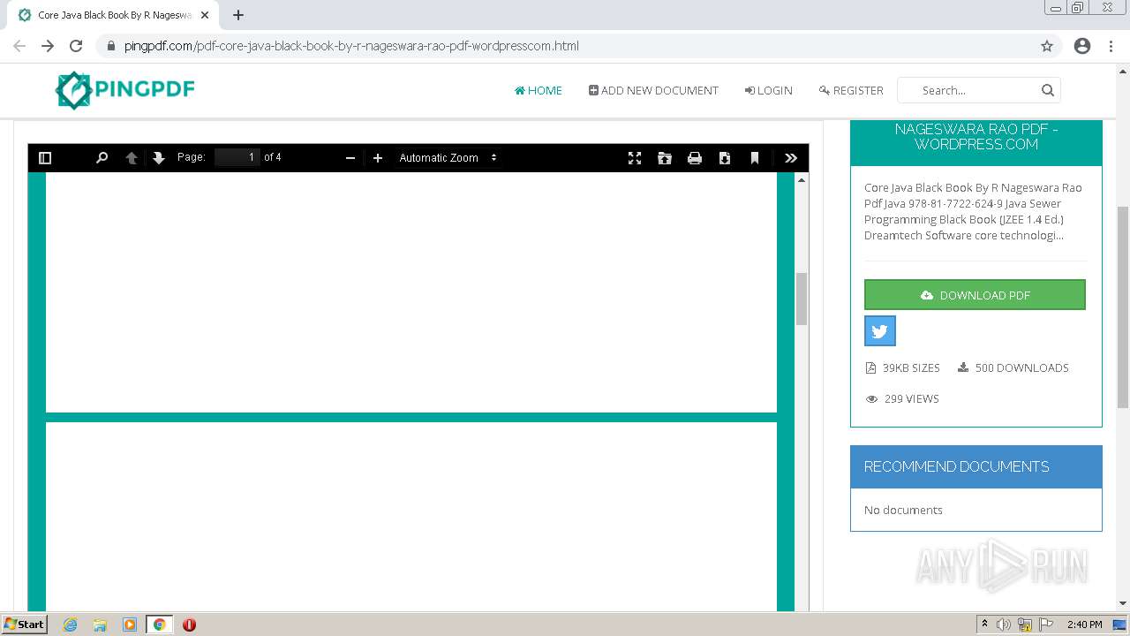1130x636 pixels.
Task: Open the Windows Start menu
Action: [x=24, y=624]
